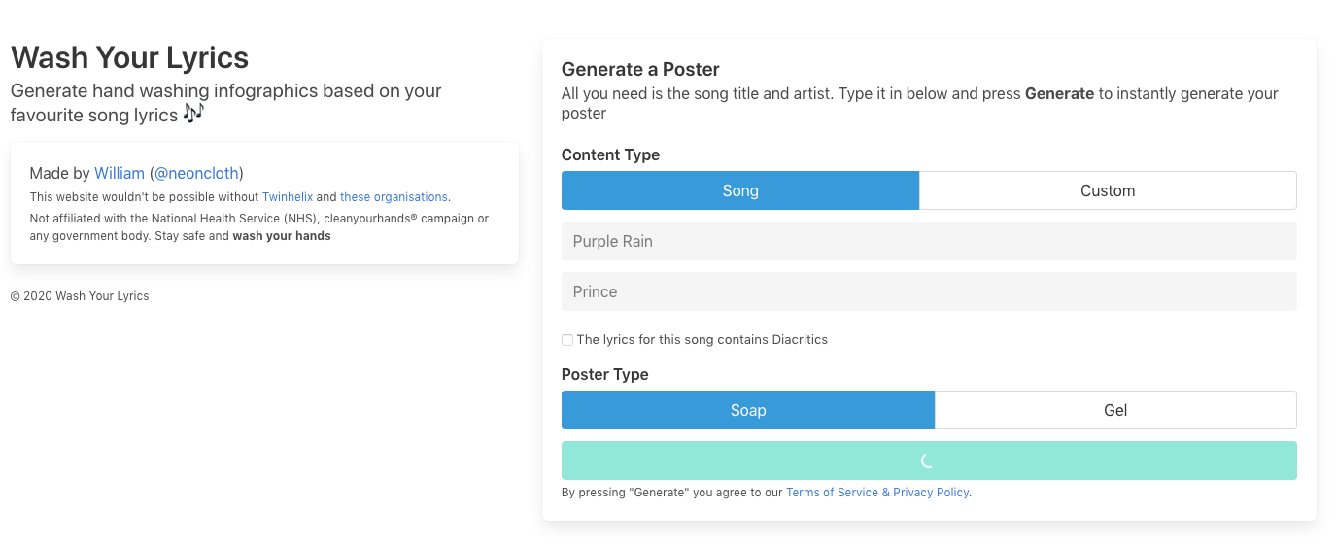The image size is (1336, 546).
Task: Click the Wash Your Lyrics page heading
Action: (129, 57)
